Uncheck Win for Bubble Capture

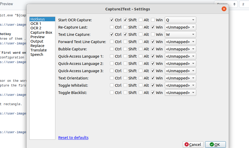tap(153, 49)
